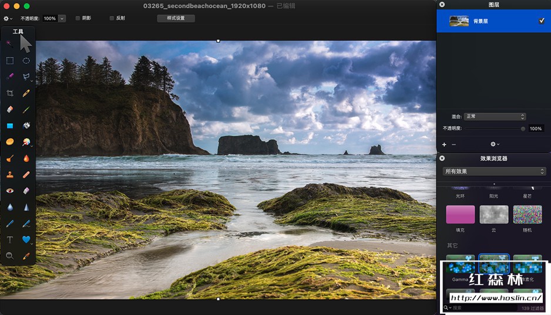Select the water drop Blur tool
This screenshot has width=551, height=315.
pyautogui.click(x=10, y=207)
